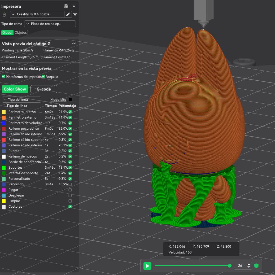Viewport: 275px width, 275px height.
Task: Collapse the Impresora panel
Action: (x=74, y=6)
